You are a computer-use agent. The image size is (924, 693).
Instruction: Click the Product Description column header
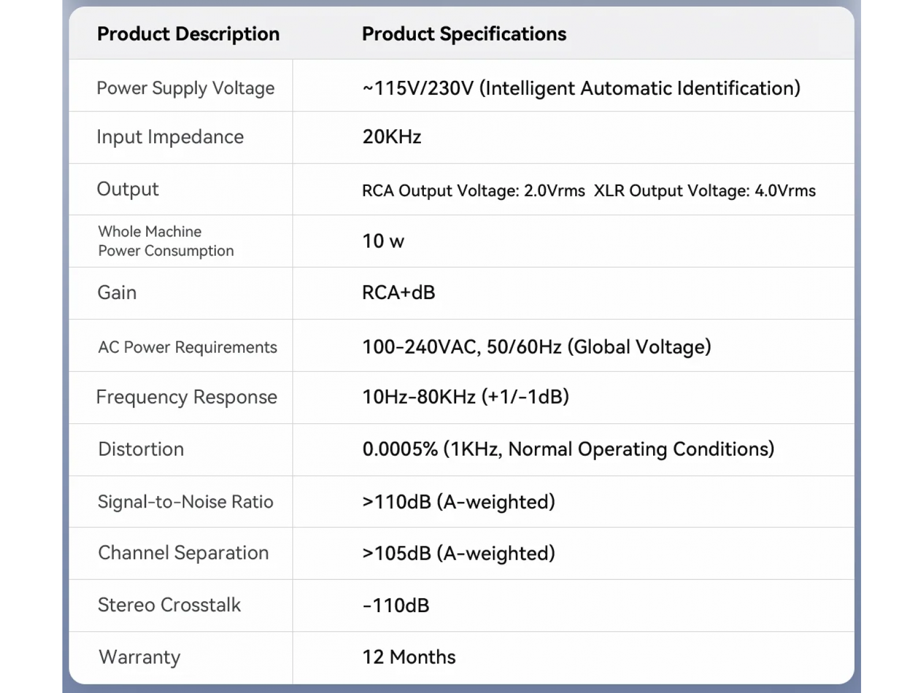188,34
